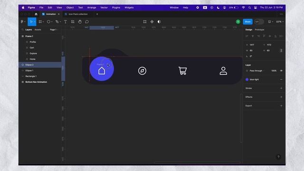Image resolution: width=304 pixels, height=171 pixels.
Task: Remove the blue-light fill with minus
Action: click(x=281, y=79)
